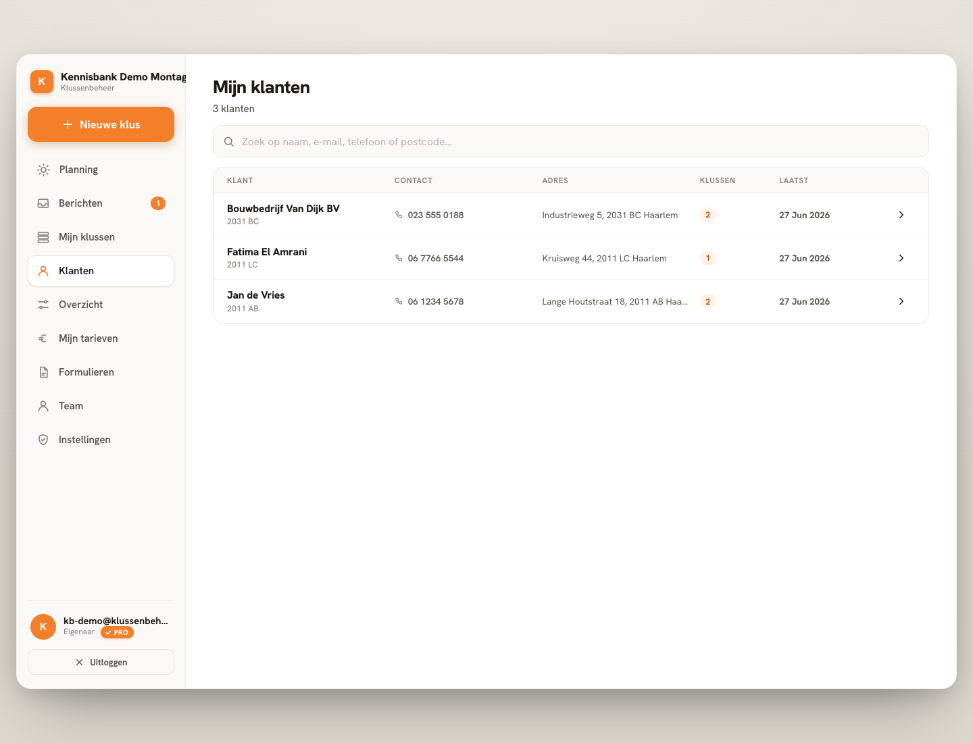Viewport: 973px width, 743px height.
Task: Expand Fatima El Amrani row chevron
Action: tap(901, 258)
